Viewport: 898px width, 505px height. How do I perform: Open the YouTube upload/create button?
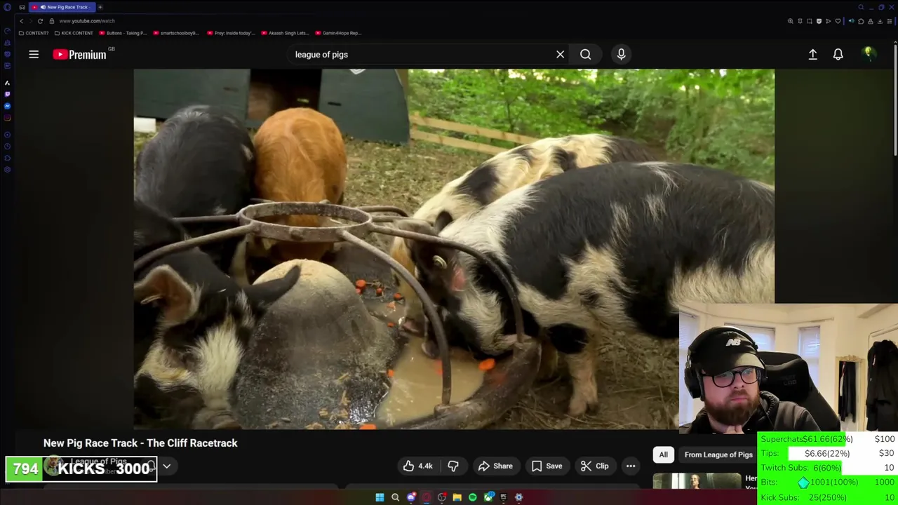coord(812,54)
